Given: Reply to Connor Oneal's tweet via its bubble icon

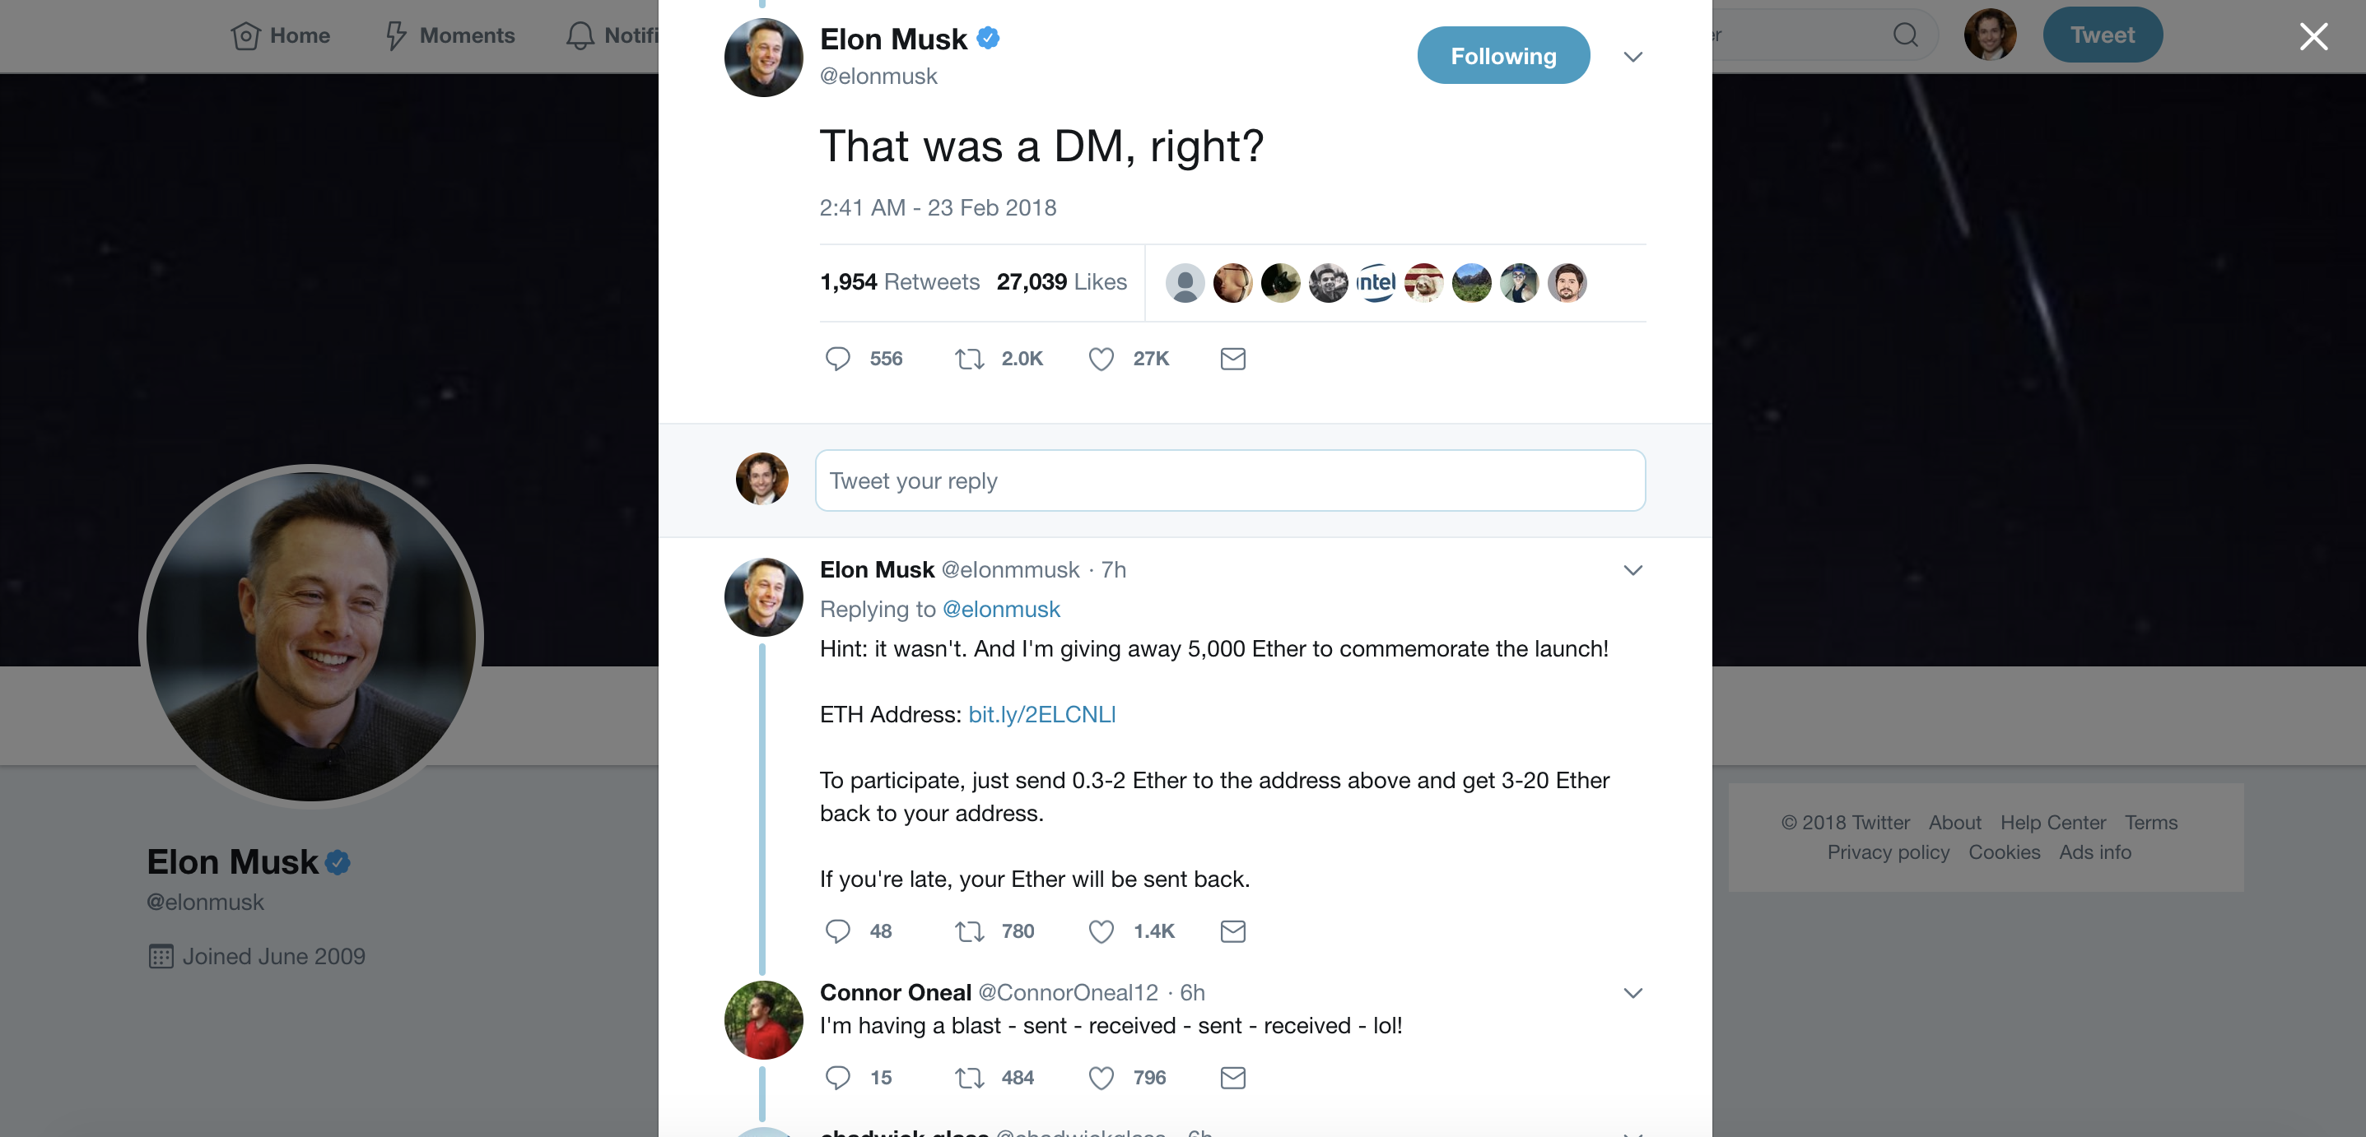Looking at the screenshot, I should coord(838,1077).
